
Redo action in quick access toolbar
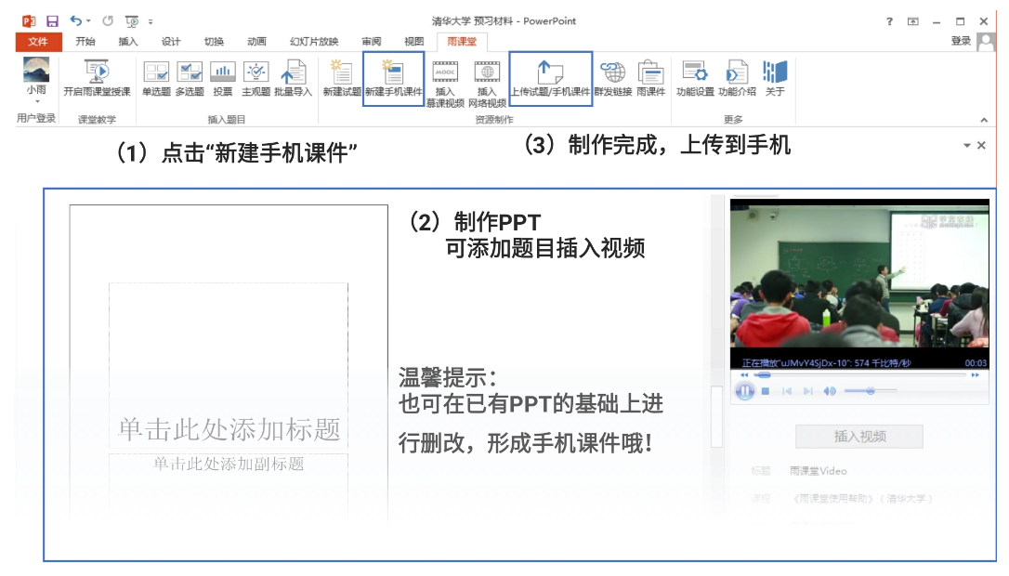point(108,20)
